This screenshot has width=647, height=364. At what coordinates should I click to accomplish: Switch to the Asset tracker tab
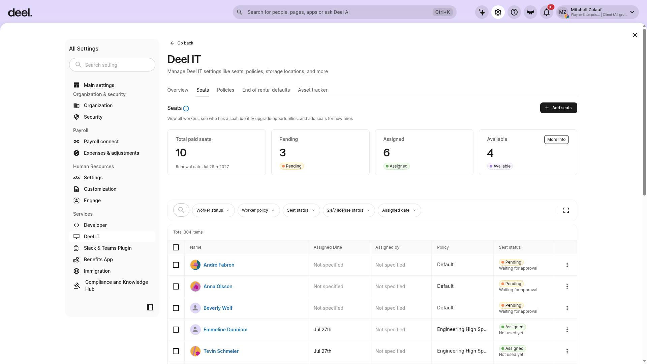click(313, 90)
